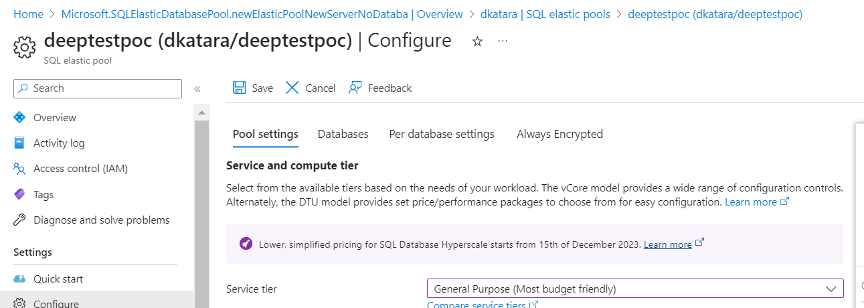Click the SQL elastic pool subtitle text

78,60
